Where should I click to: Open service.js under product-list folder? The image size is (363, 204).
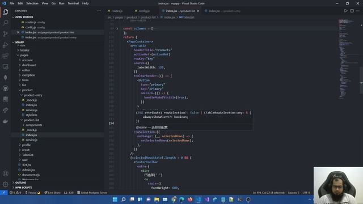coord(31,140)
